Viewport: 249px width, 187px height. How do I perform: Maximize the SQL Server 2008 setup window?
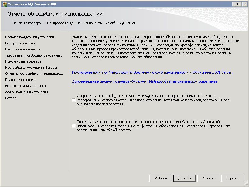(239, 4)
